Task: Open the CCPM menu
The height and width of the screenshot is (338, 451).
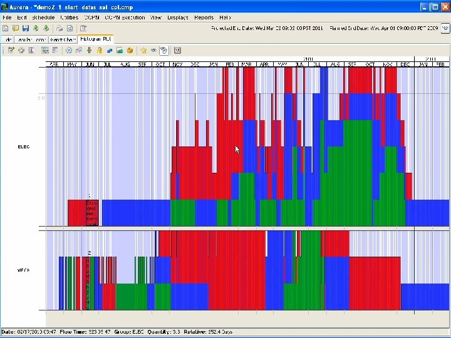Action: coord(92,18)
